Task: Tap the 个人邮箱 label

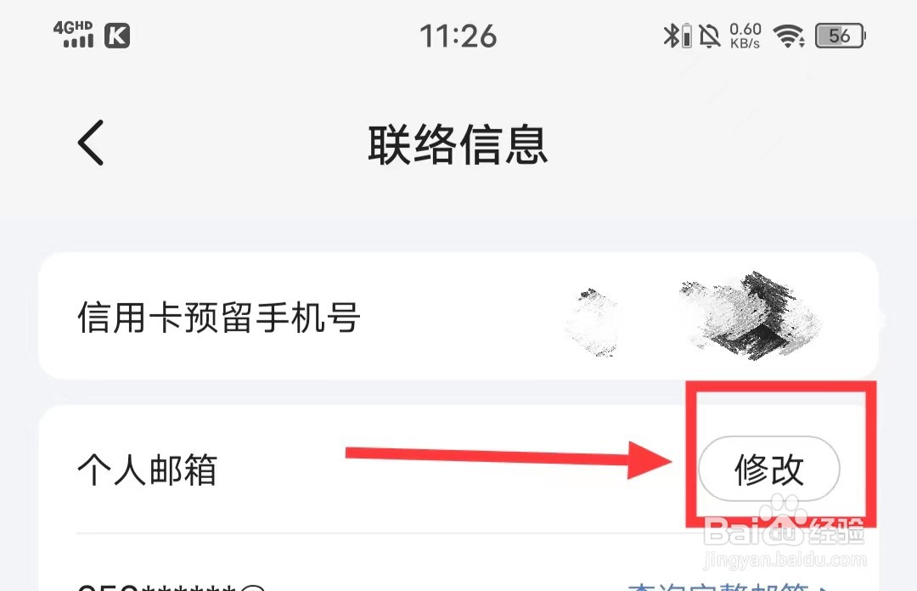Action: click(x=148, y=470)
